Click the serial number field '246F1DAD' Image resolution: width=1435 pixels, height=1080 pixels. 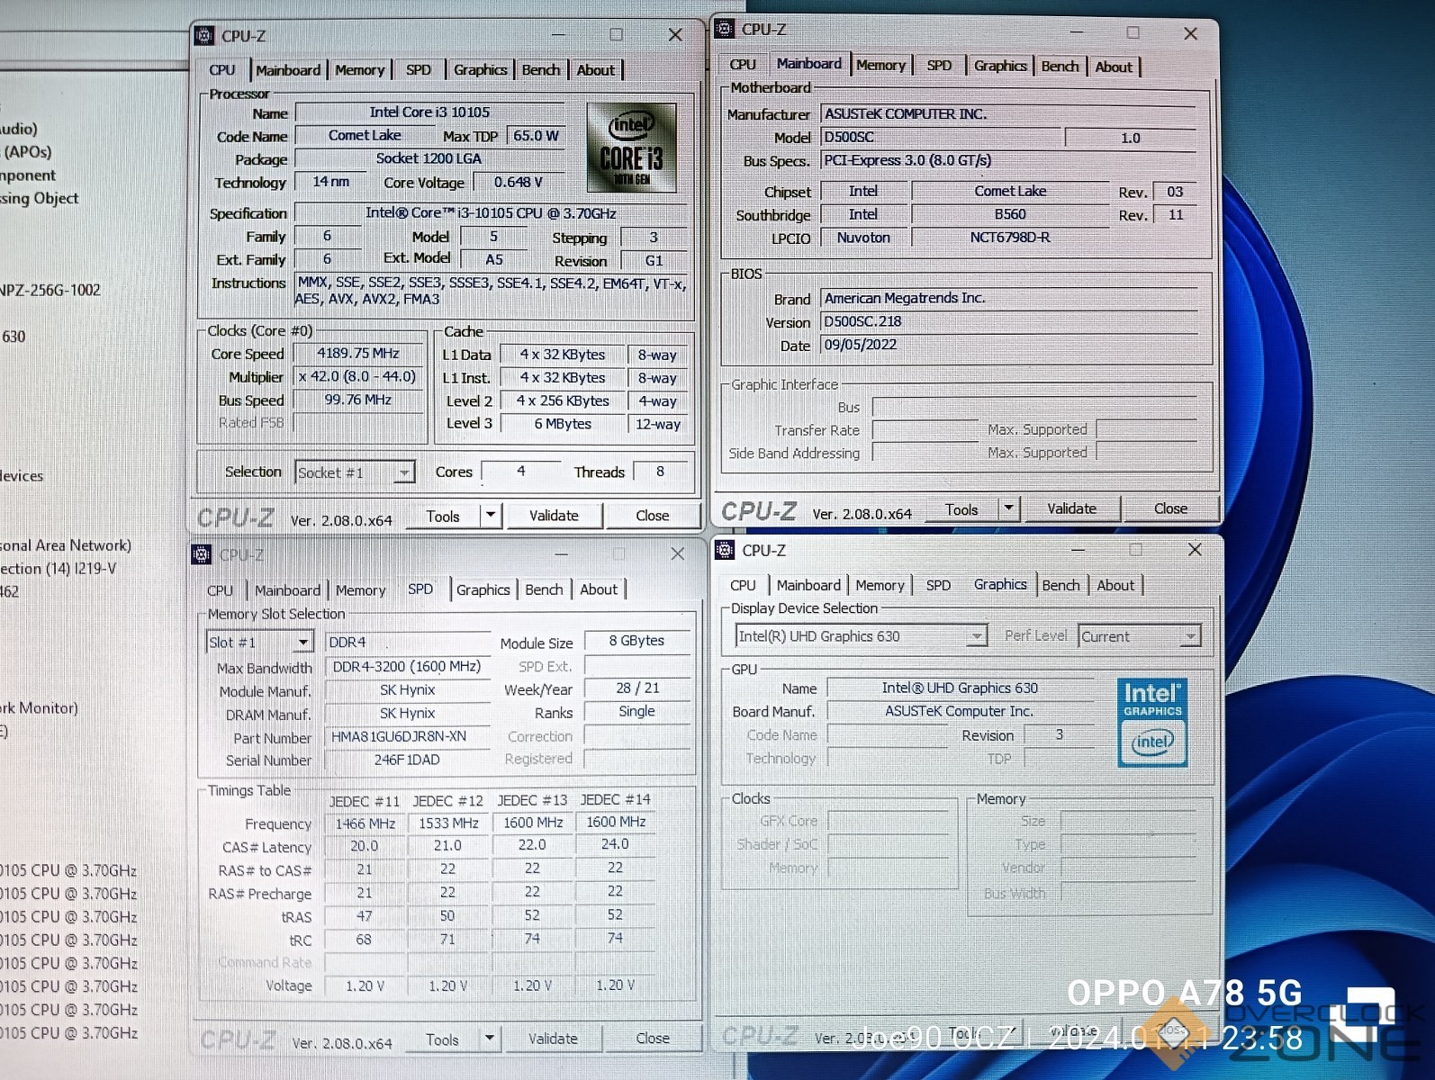pyautogui.click(x=407, y=760)
